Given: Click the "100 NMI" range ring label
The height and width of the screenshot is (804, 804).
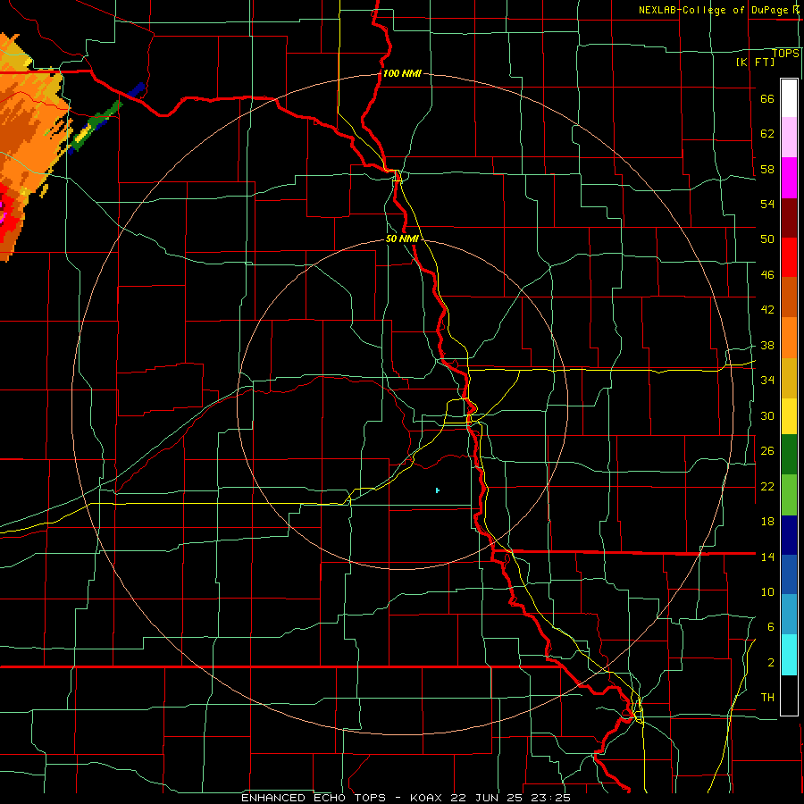Looking at the screenshot, I should coord(402,73).
